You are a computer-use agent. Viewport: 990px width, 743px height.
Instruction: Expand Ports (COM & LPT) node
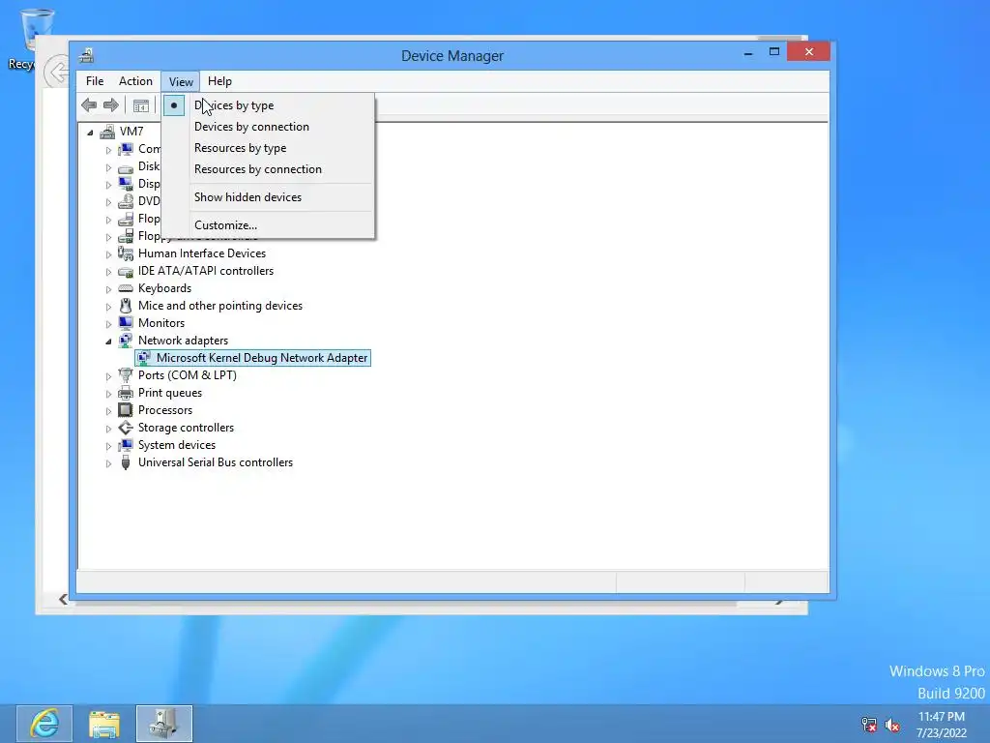click(x=108, y=376)
